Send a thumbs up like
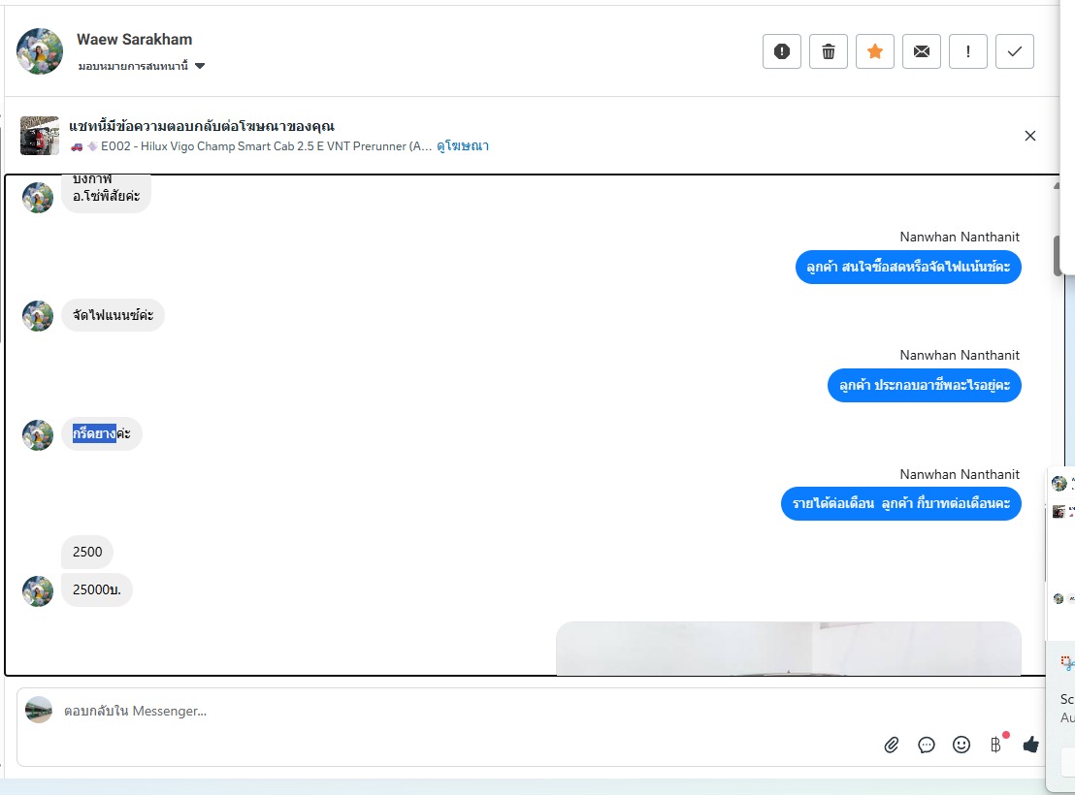The image size is (1075, 795). pyautogui.click(x=1030, y=745)
